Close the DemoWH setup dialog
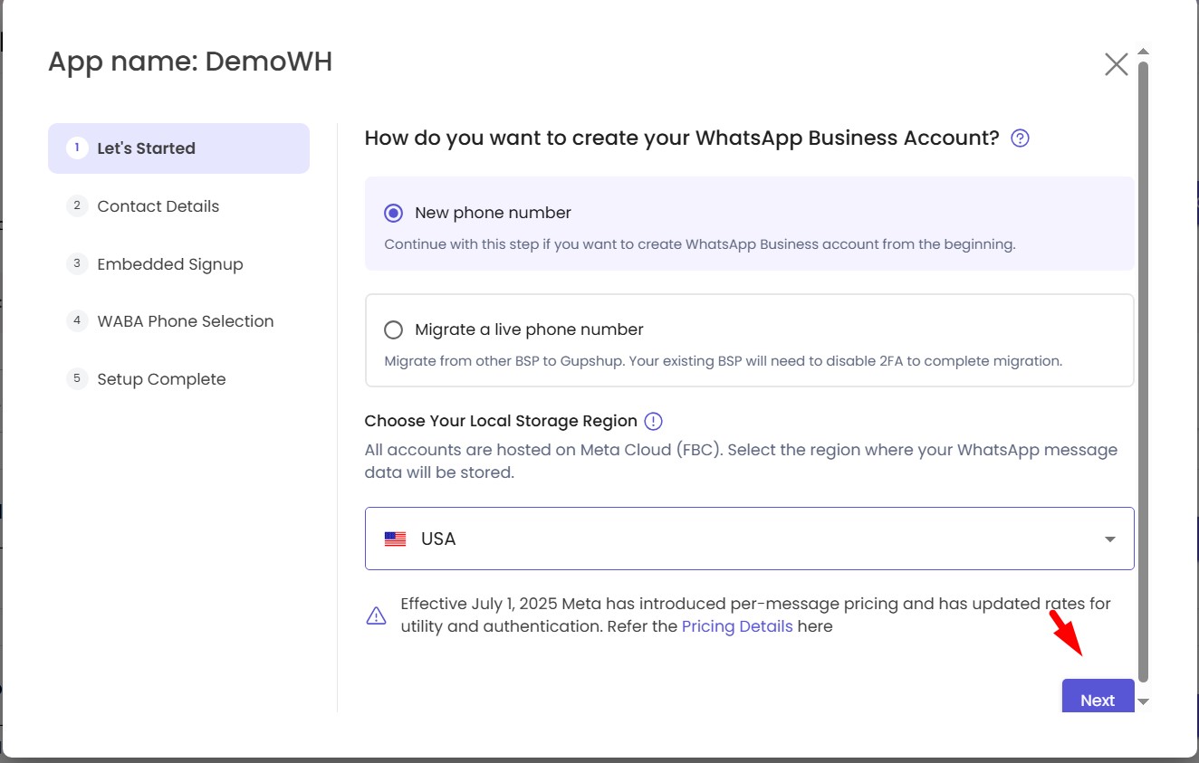Screen dimensions: 1199x763 [1116, 64]
